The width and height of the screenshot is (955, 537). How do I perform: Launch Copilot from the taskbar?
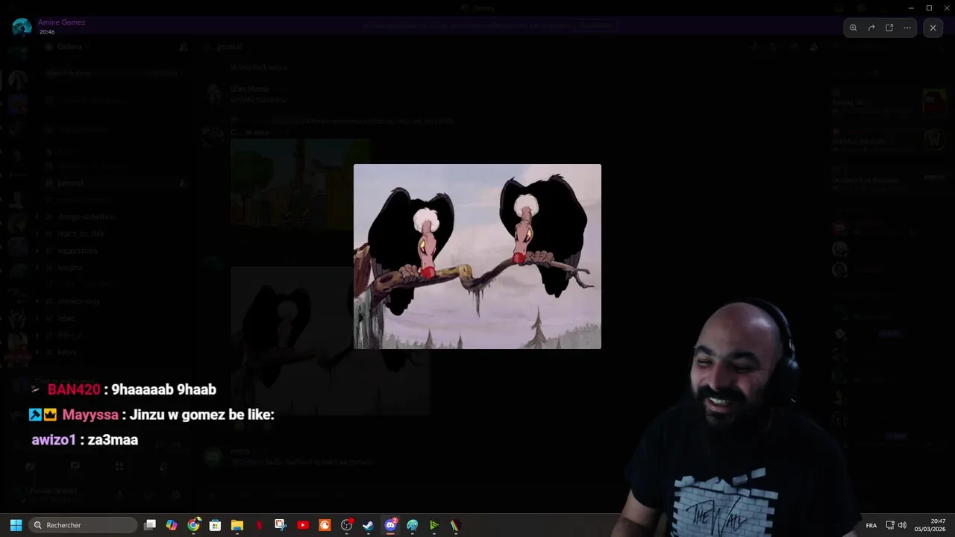tap(172, 525)
